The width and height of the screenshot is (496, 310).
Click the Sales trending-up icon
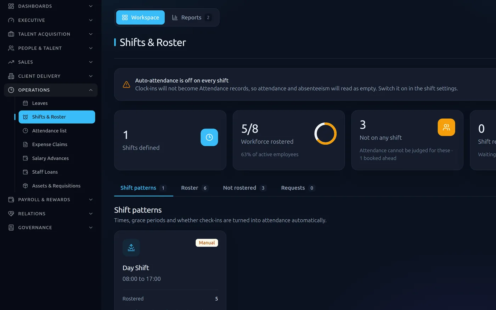pos(11,62)
